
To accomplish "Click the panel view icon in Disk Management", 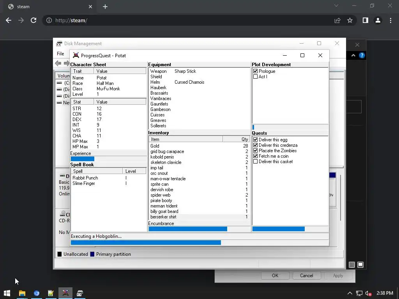I will point(360,265).
